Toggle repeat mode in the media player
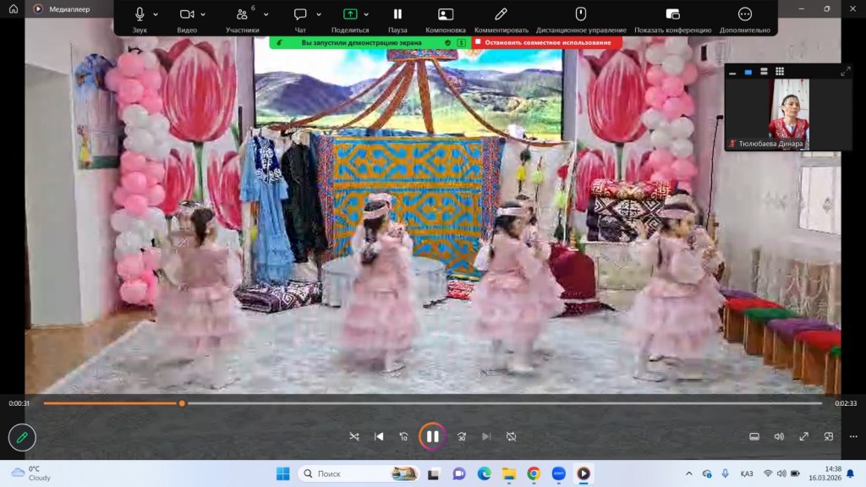This screenshot has width=866, height=487. point(511,436)
